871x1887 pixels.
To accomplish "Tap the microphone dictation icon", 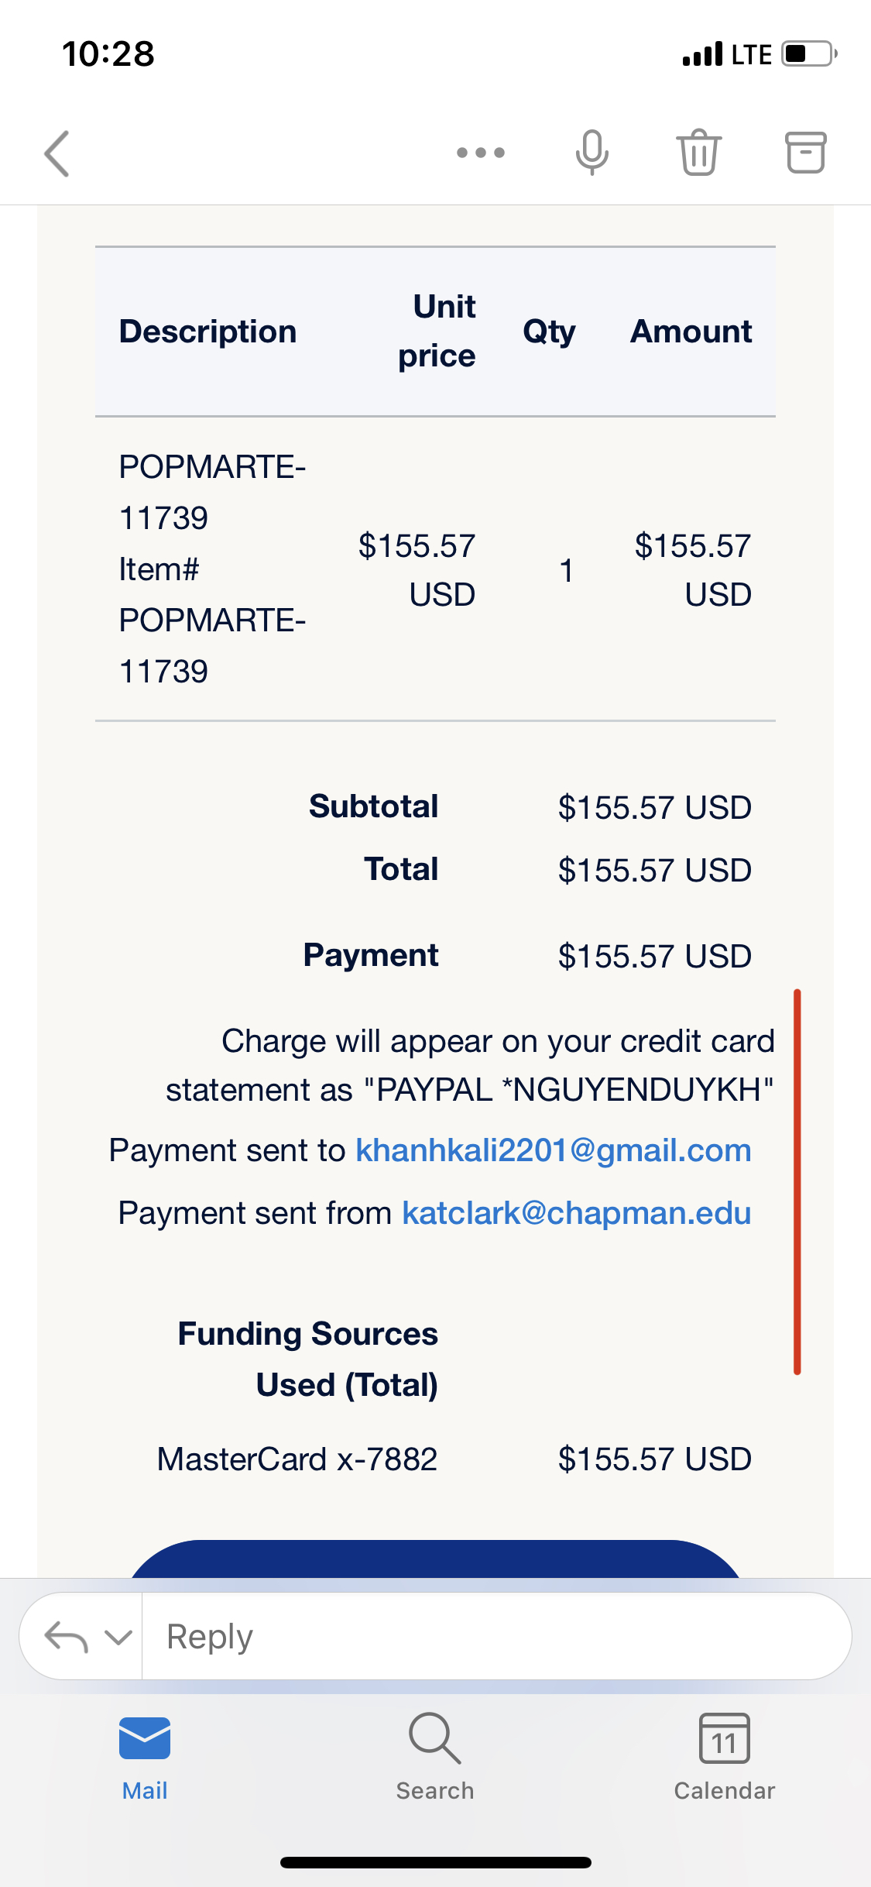I will (x=592, y=152).
